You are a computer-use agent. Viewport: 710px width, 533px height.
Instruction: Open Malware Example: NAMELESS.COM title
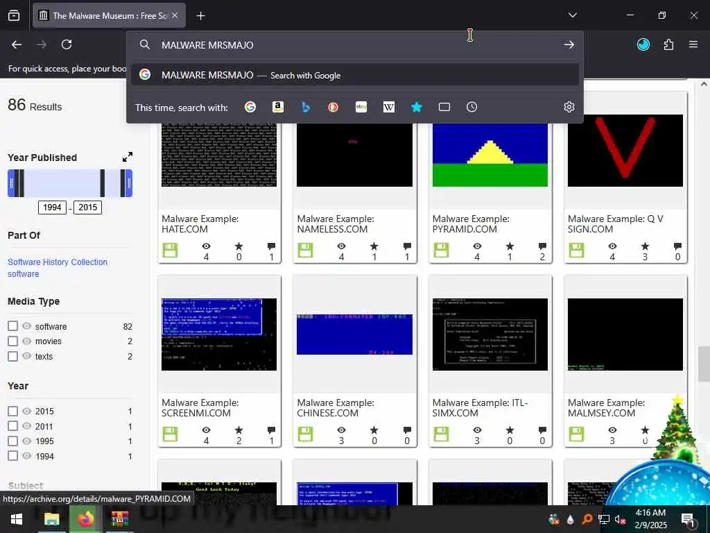pyautogui.click(x=336, y=224)
